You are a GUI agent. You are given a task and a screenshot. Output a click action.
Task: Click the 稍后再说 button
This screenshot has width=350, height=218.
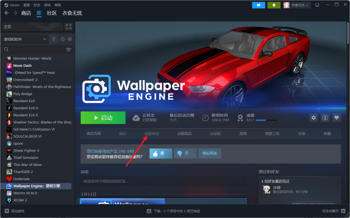click(210, 153)
